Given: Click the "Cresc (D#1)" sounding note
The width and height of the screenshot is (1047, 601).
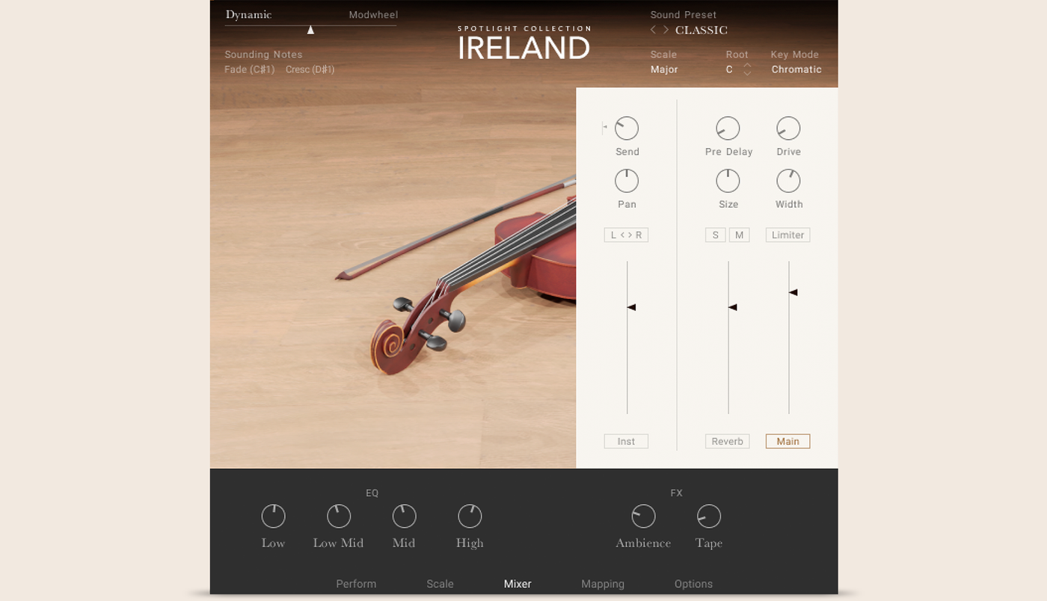Looking at the screenshot, I should pyautogui.click(x=310, y=70).
